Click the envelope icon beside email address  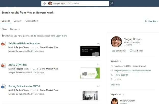click(x=112, y=71)
